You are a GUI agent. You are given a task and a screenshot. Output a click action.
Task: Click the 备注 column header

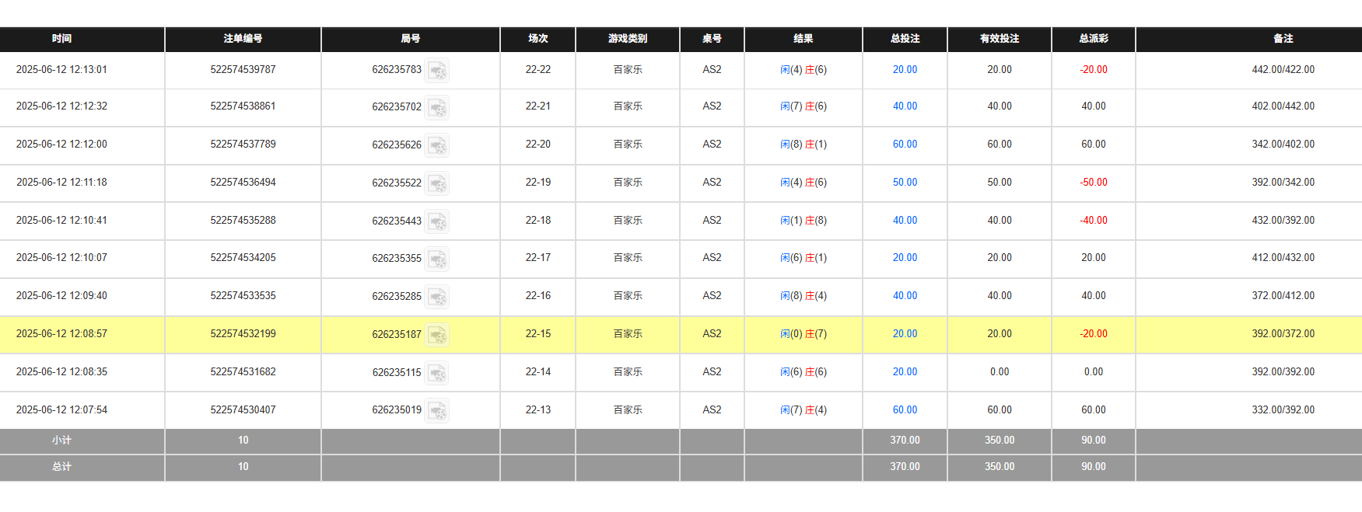coord(1283,39)
